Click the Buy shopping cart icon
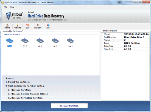This screenshot has height=112, width=151. click(x=27, y=25)
